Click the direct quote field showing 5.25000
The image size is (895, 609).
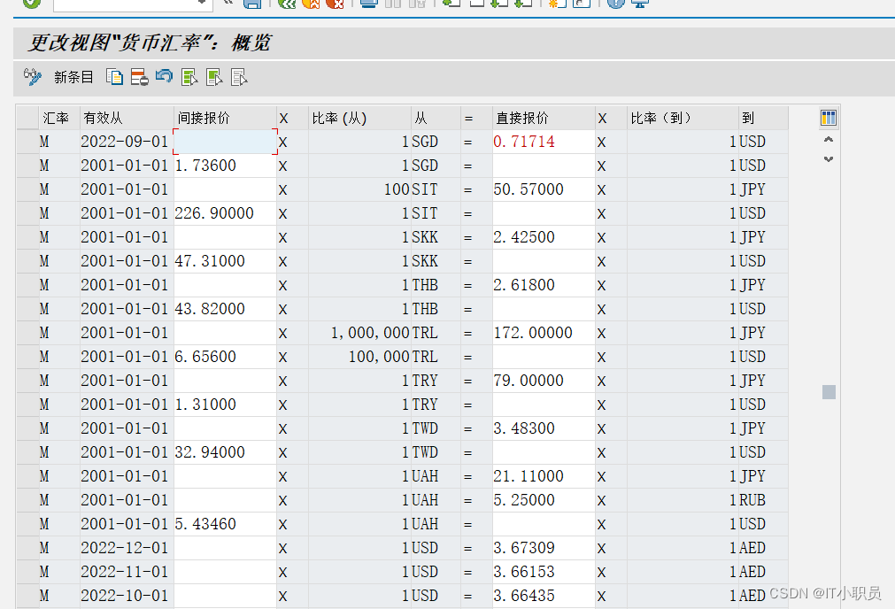point(544,500)
